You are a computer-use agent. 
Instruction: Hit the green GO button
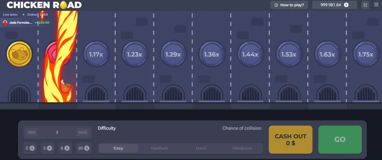(340, 140)
